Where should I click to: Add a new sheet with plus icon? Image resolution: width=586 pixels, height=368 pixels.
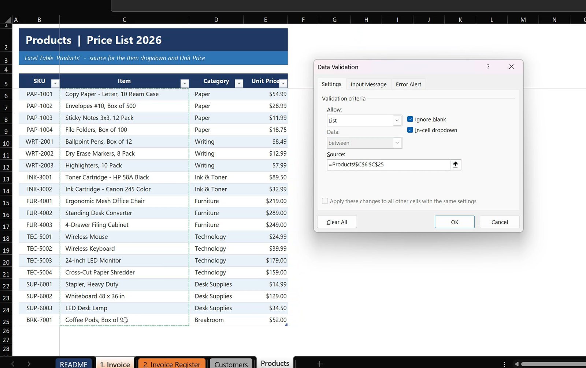pos(319,364)
